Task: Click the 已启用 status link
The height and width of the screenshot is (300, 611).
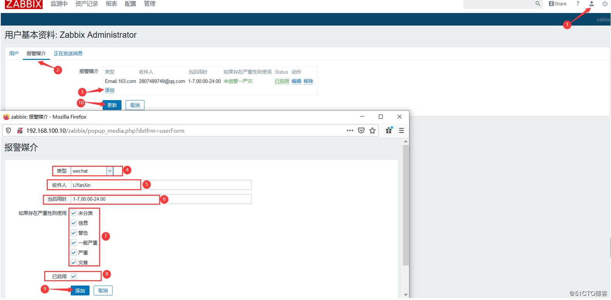Action: coord(282,81)
